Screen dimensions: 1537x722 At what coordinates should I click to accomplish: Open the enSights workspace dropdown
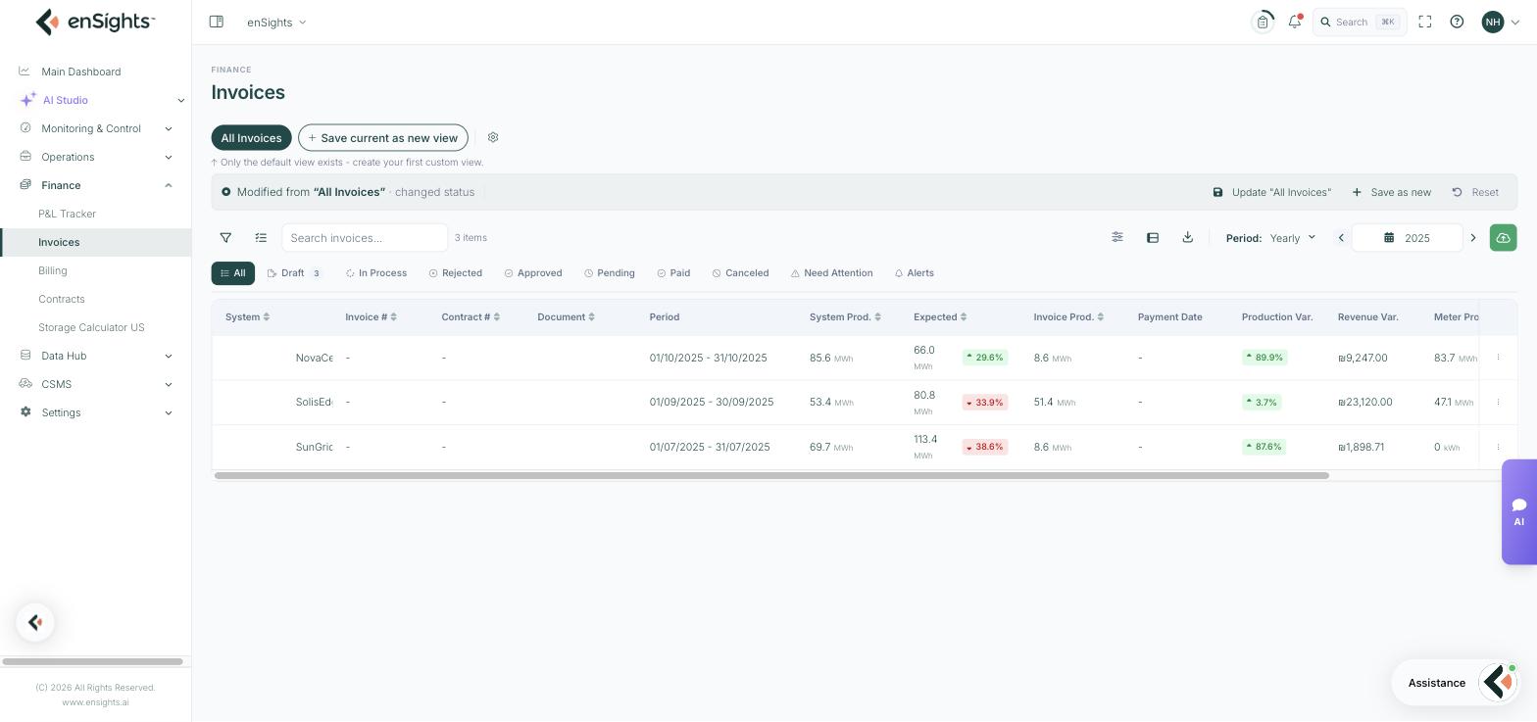point(276,22)
